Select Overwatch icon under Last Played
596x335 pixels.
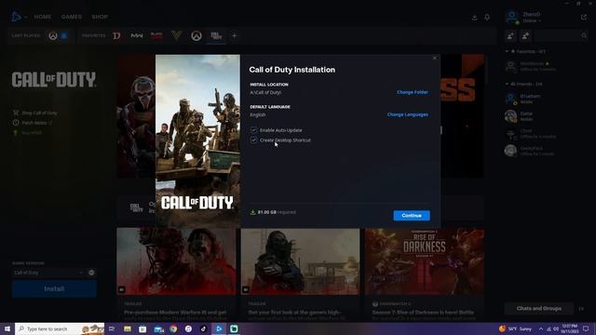53,35
